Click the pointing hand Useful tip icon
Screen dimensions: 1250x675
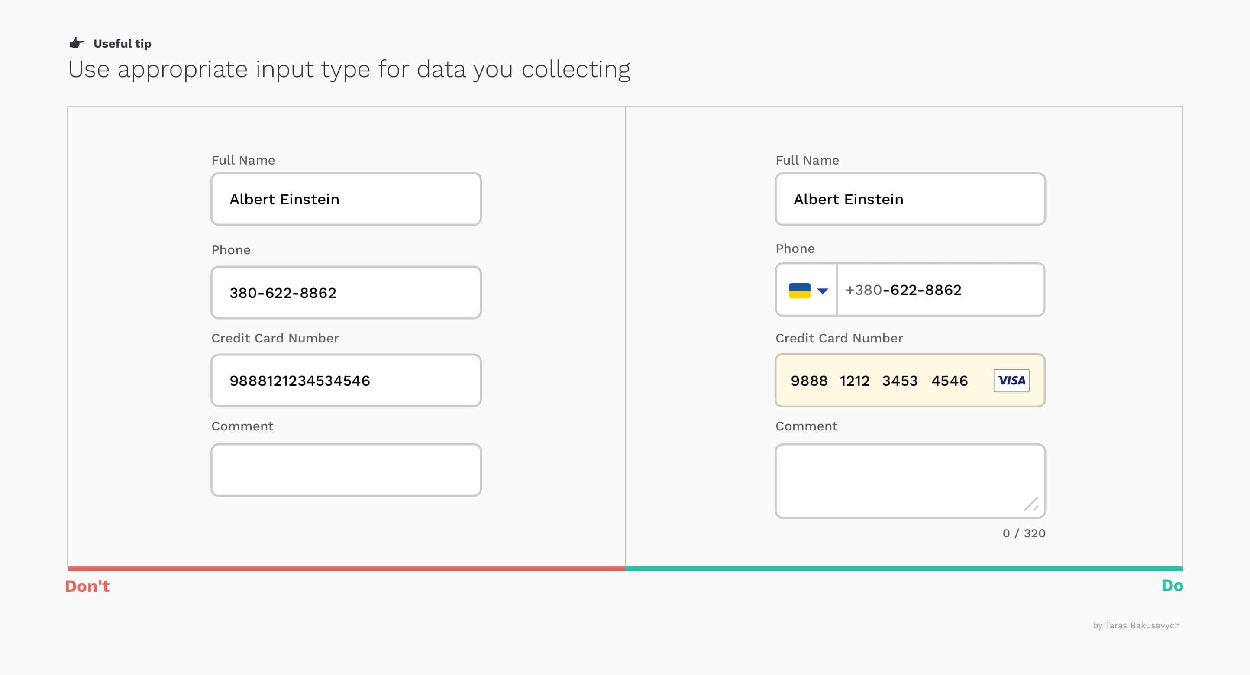pyautogui.click(x=77, y=43)
